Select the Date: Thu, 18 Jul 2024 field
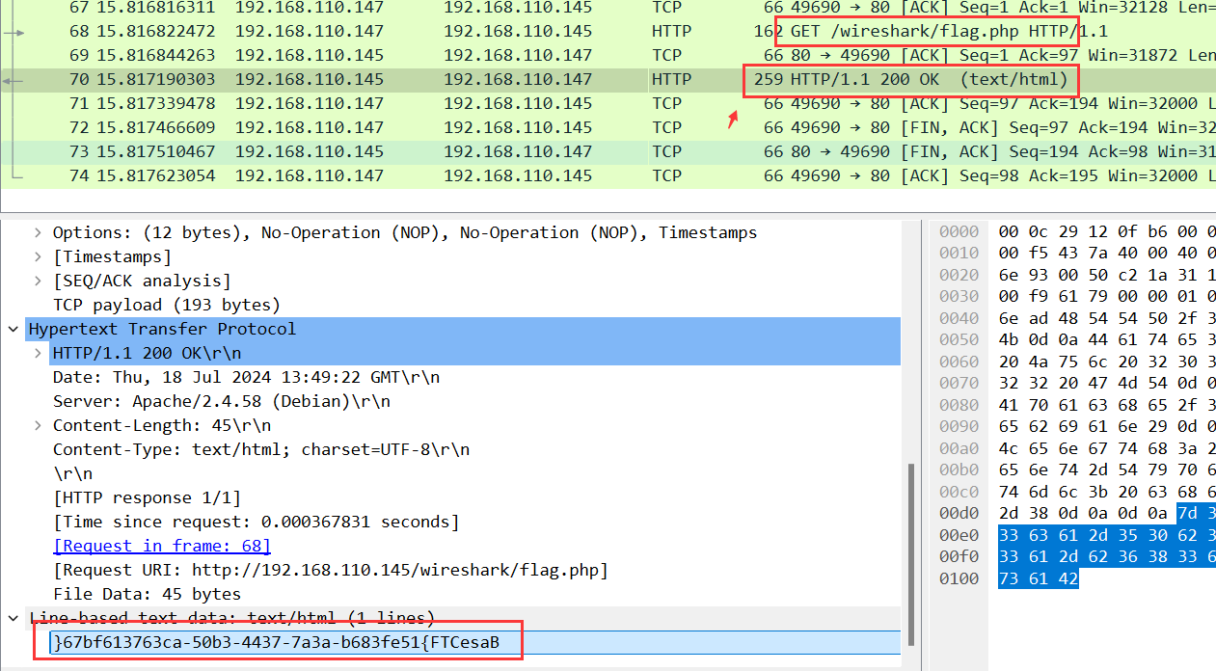Screen dimensions: 1216x671 246,377
